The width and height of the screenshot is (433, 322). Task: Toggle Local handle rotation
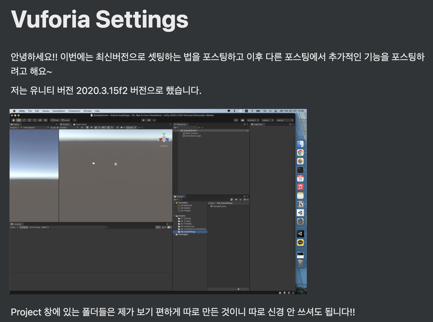click(65, 120)
